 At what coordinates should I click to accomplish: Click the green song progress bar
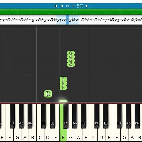pos(71,12)
